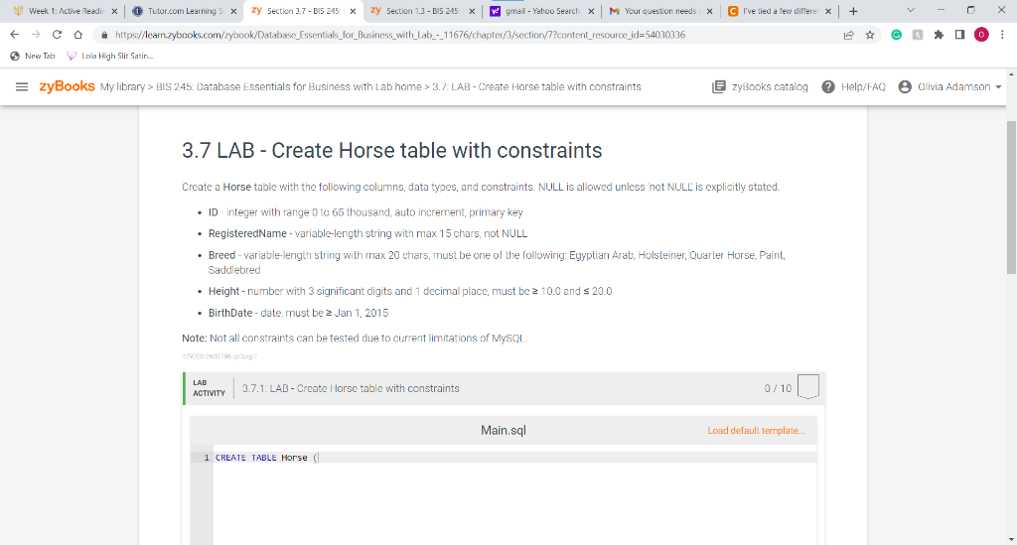1017x545 pixels.
Task: Reload the current page
Action: click(57, 35)
